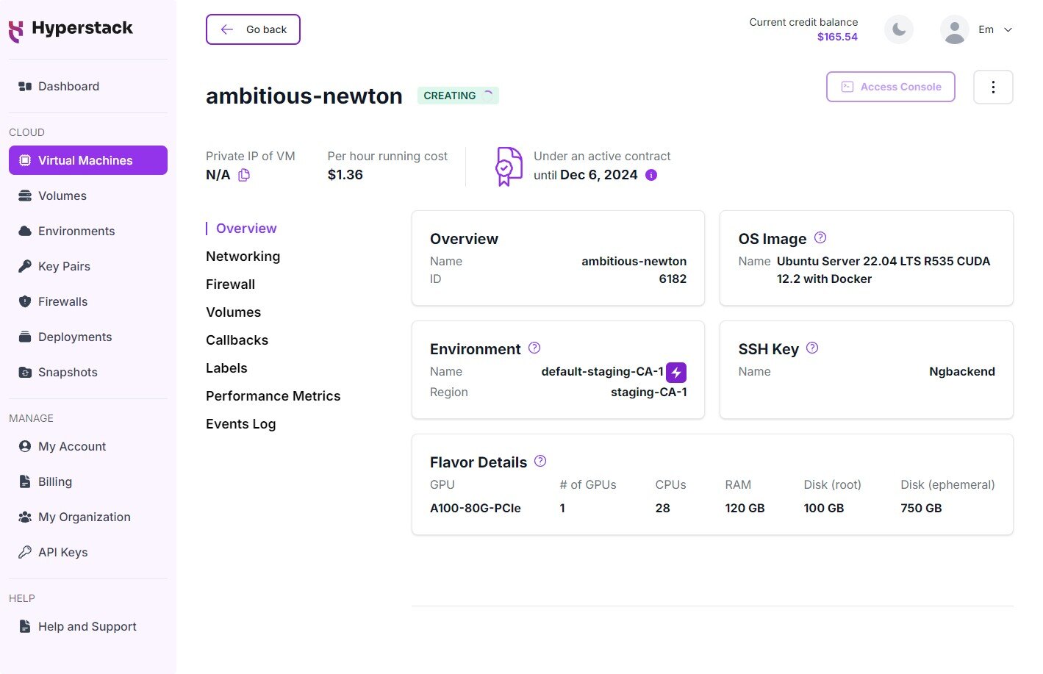Click the staging-CA-1 region value
The height and width of the screenshot is (674, 1043).
pyautogui.click(x=649, y=392)
